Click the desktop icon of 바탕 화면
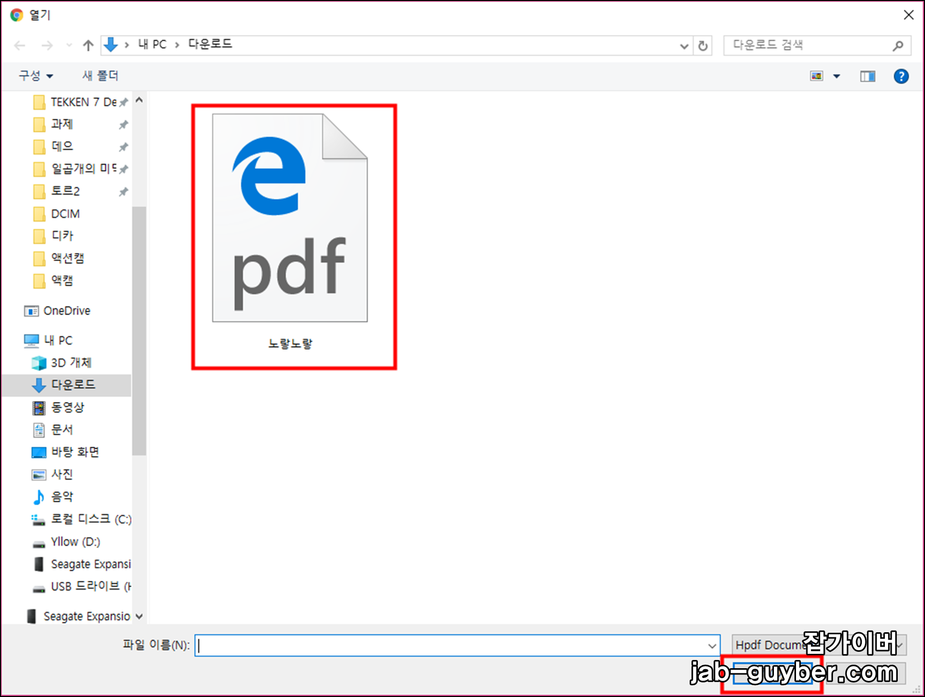 tap(39, 452)
